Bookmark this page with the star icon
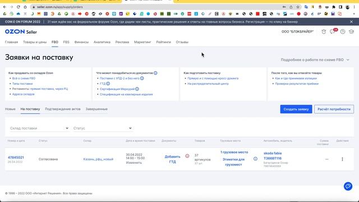 pos(298,7)
